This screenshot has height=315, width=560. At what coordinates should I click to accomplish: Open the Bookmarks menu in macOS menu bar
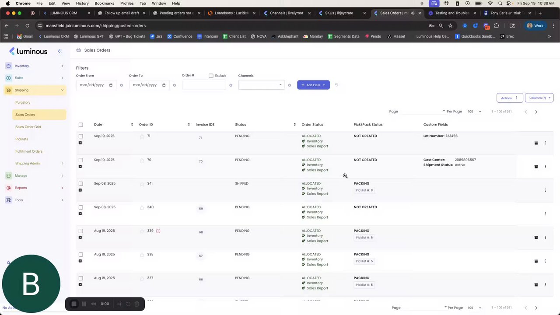[104, 3]
